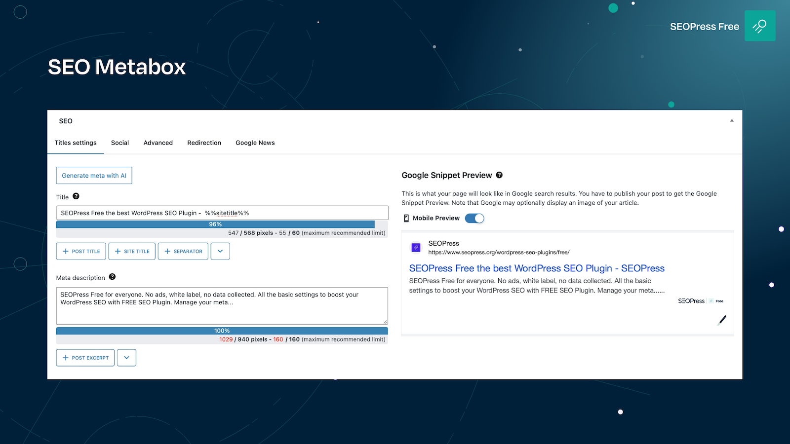Insert the Post Excerpt variable
This screenshot has height=444, width=790.
(x=85, y=358)
